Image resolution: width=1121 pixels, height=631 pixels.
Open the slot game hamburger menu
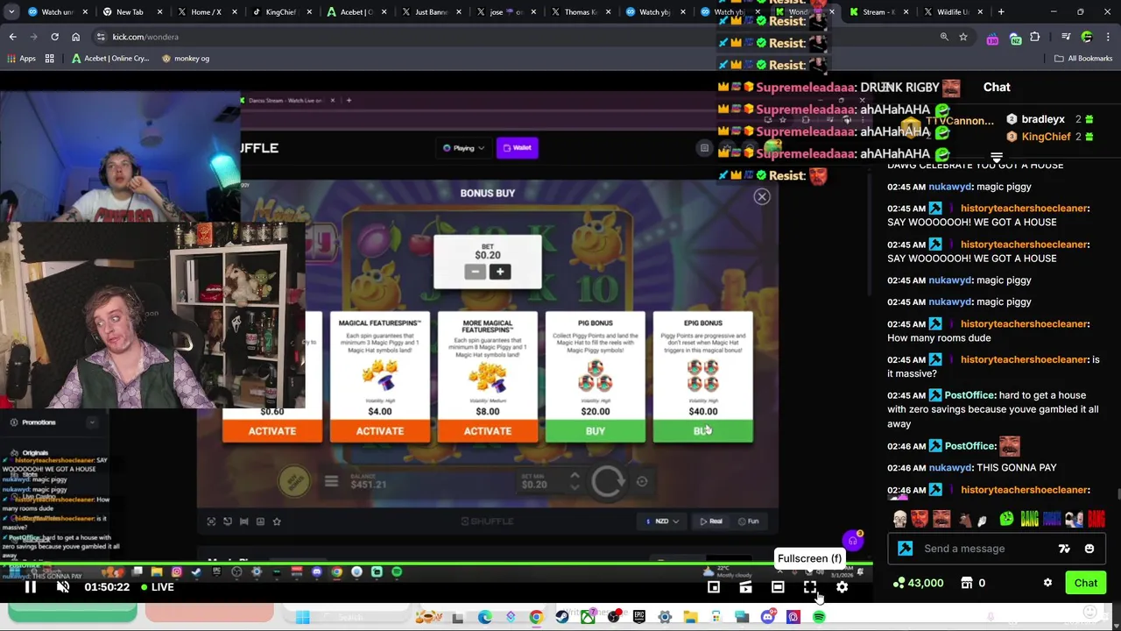click(331, 481)
